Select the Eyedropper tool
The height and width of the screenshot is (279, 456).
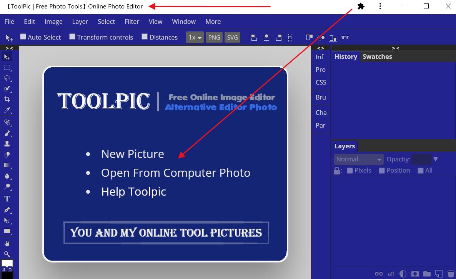[7, 110]
